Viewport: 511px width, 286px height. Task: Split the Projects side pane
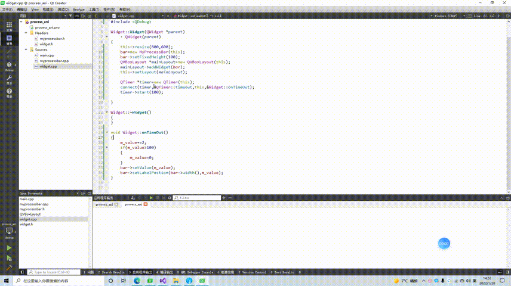pos(83,15)
